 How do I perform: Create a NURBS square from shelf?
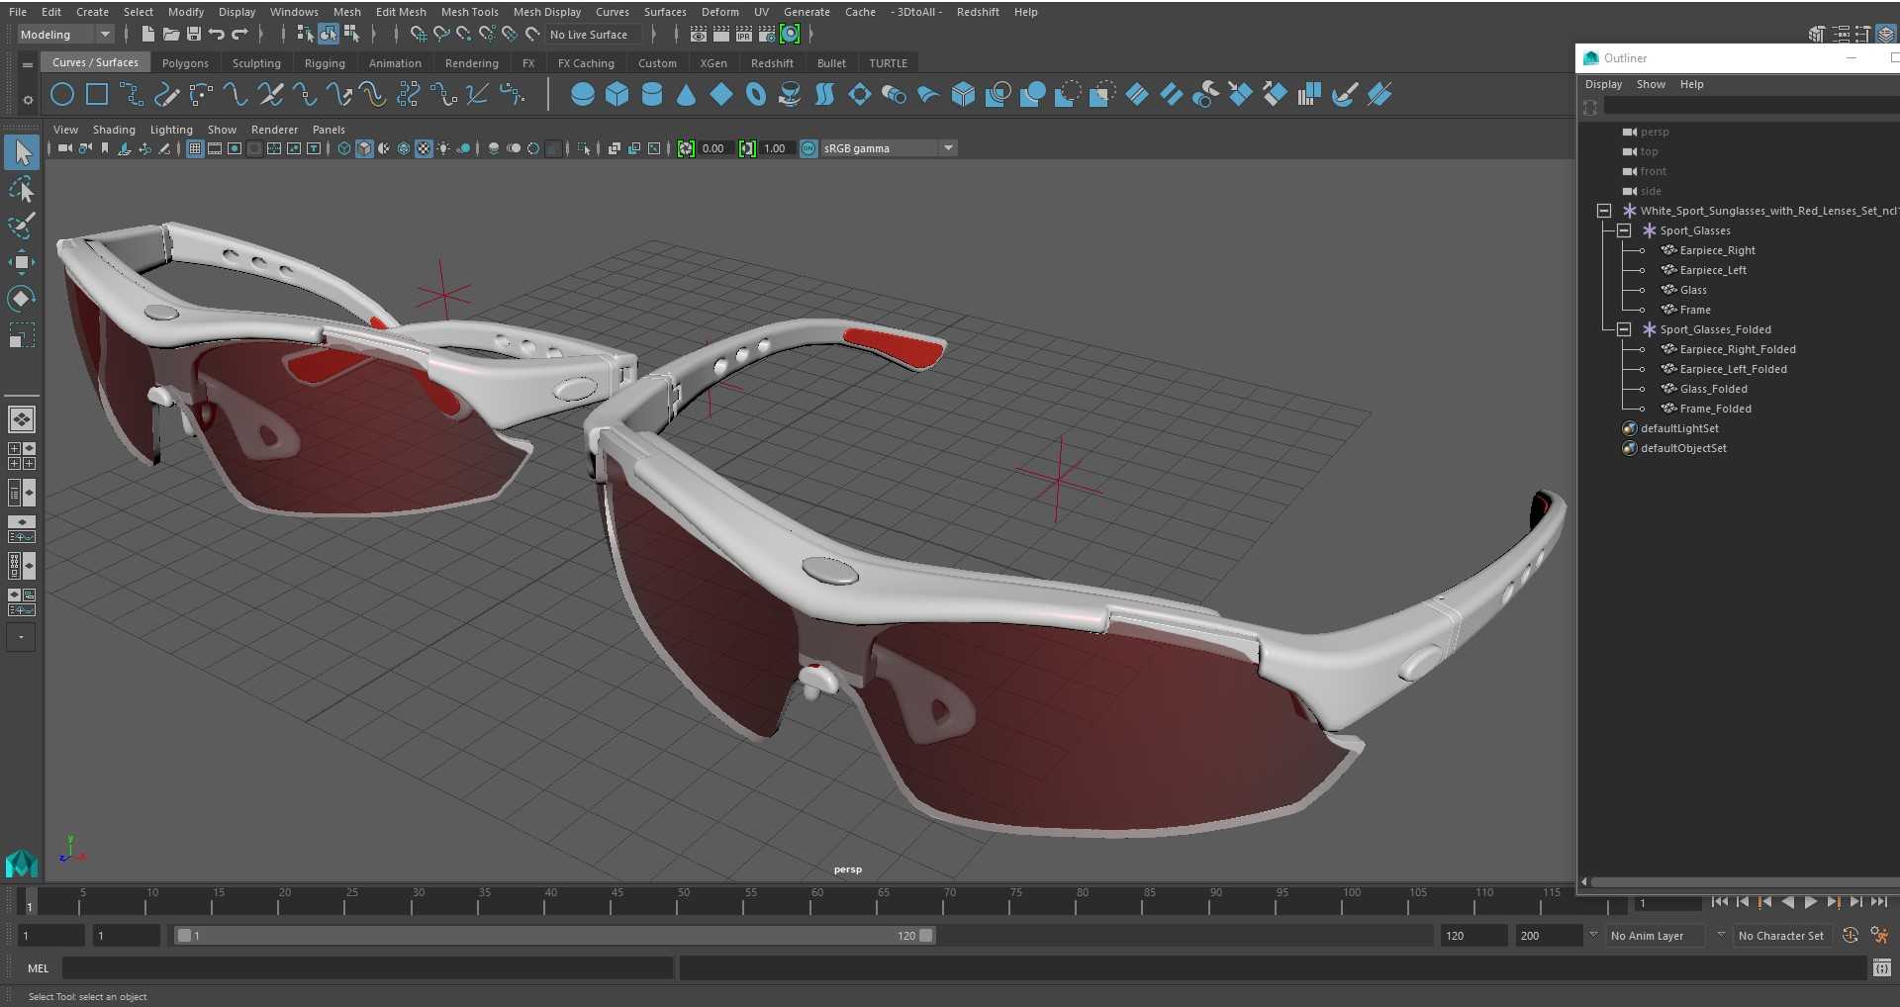[x=97, y=95]
